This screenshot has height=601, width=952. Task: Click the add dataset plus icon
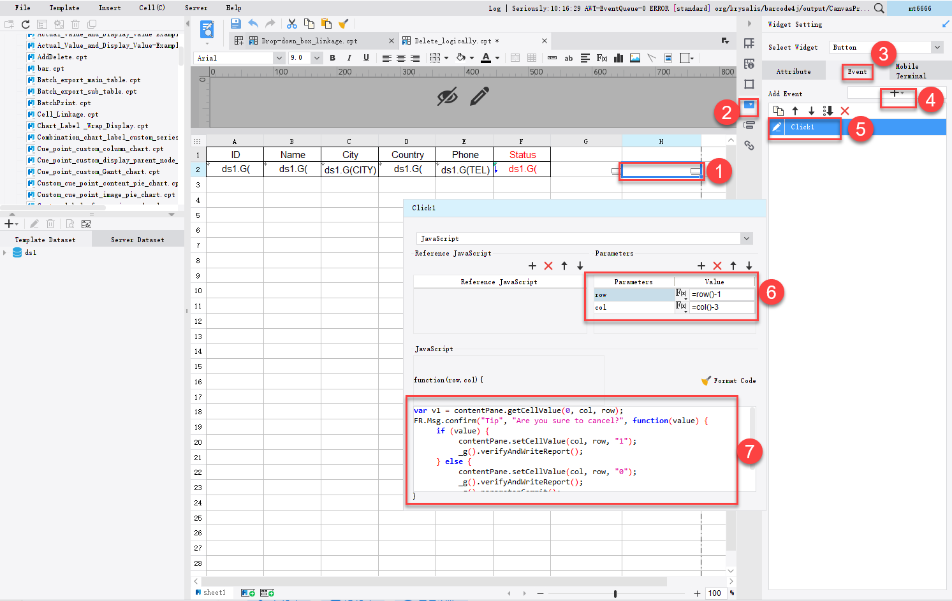[10, 223]
